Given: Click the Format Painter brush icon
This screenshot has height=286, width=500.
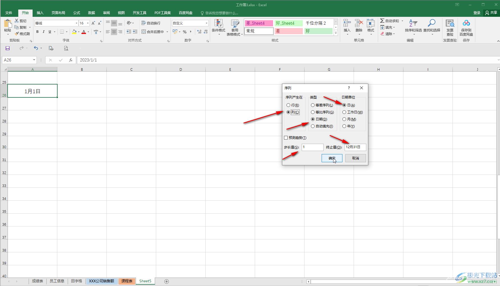Looking at the screenshot, I should coord(17,34).
